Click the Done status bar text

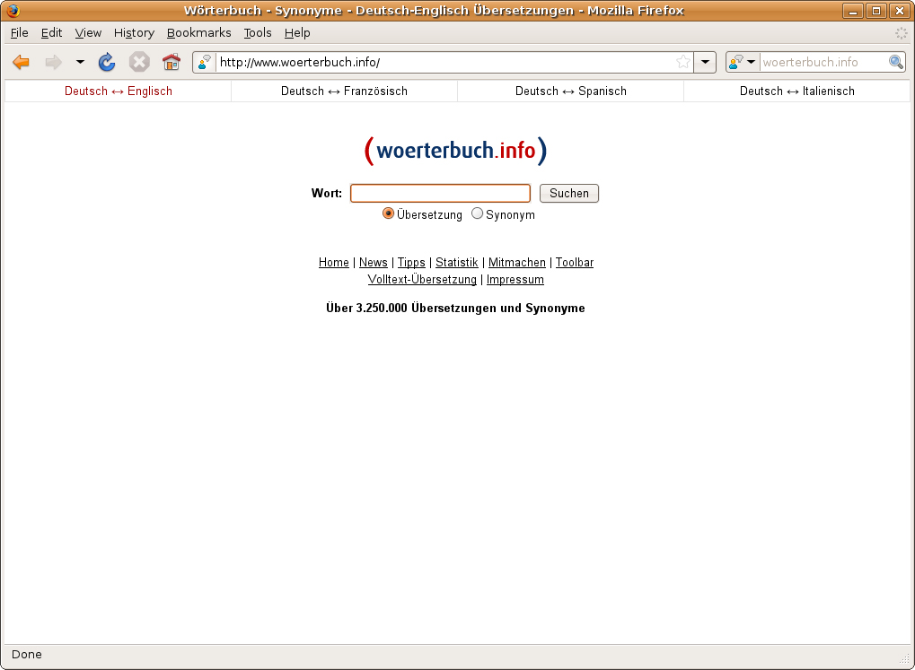(x=27, y=654)
